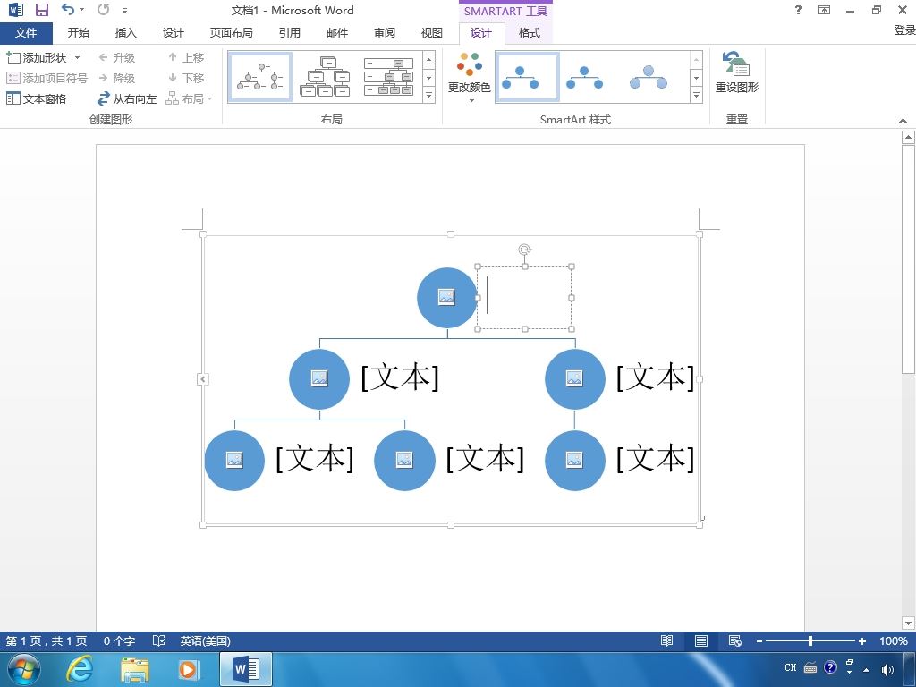Click zoom out minus button
The height and width of the screenshot is (687, 916).
coord(759,641)
